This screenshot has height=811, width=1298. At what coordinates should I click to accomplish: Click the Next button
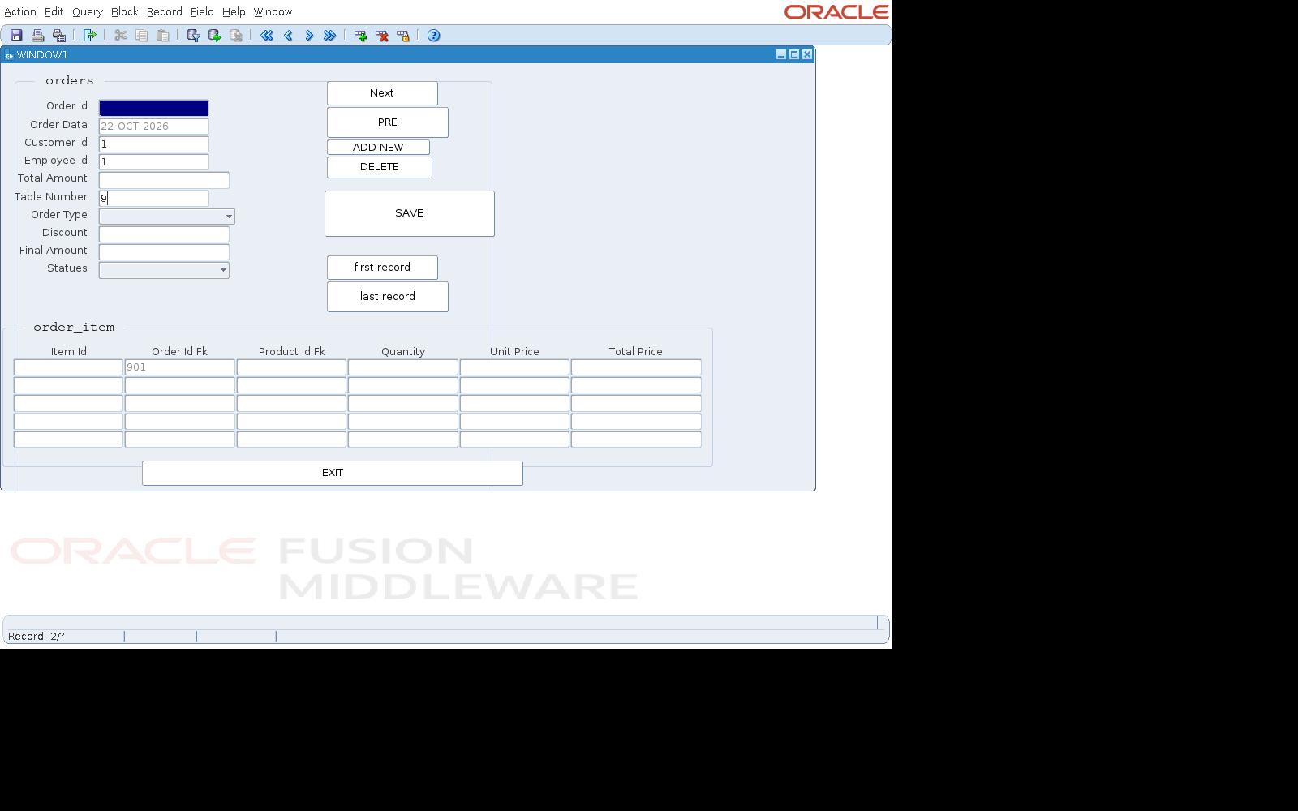(x=382, y=93)
